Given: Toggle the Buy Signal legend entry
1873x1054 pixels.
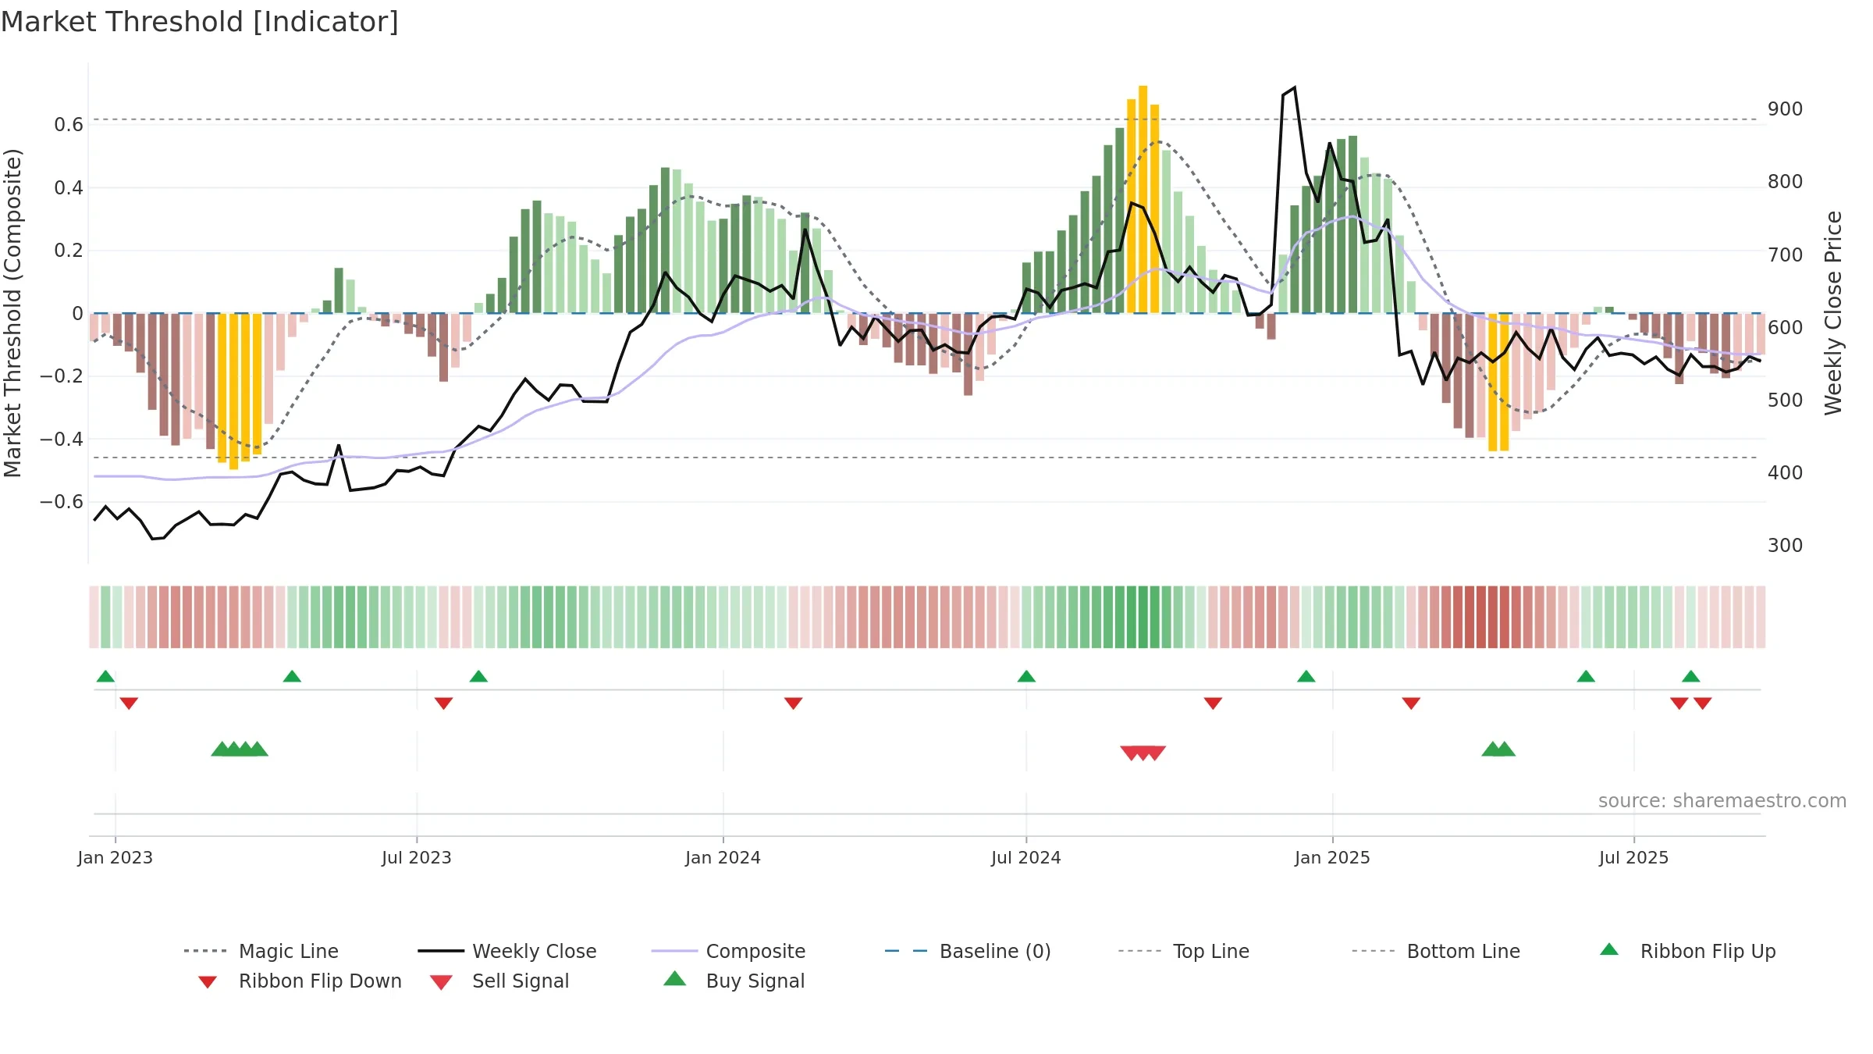Looking at the screenshot, I should click(x=734, y=981).
